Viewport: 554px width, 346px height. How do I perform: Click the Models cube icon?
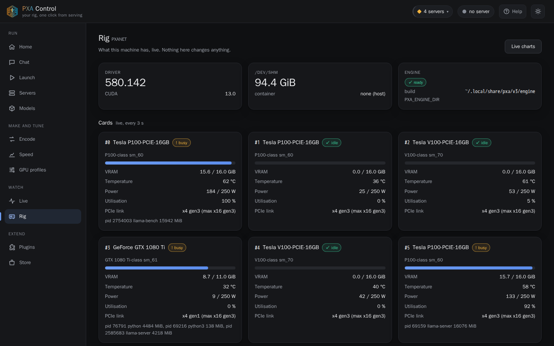12,108
